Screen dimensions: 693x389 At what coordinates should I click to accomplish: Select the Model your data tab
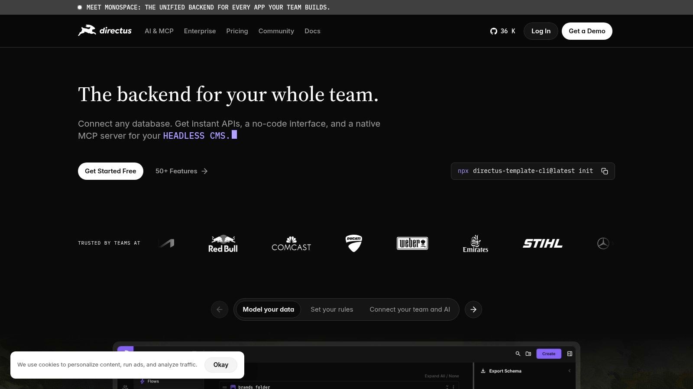click(x=269, y=309)
